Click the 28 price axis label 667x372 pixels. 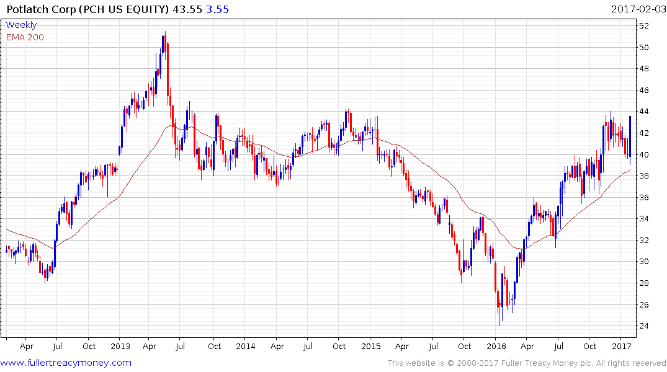644,283
